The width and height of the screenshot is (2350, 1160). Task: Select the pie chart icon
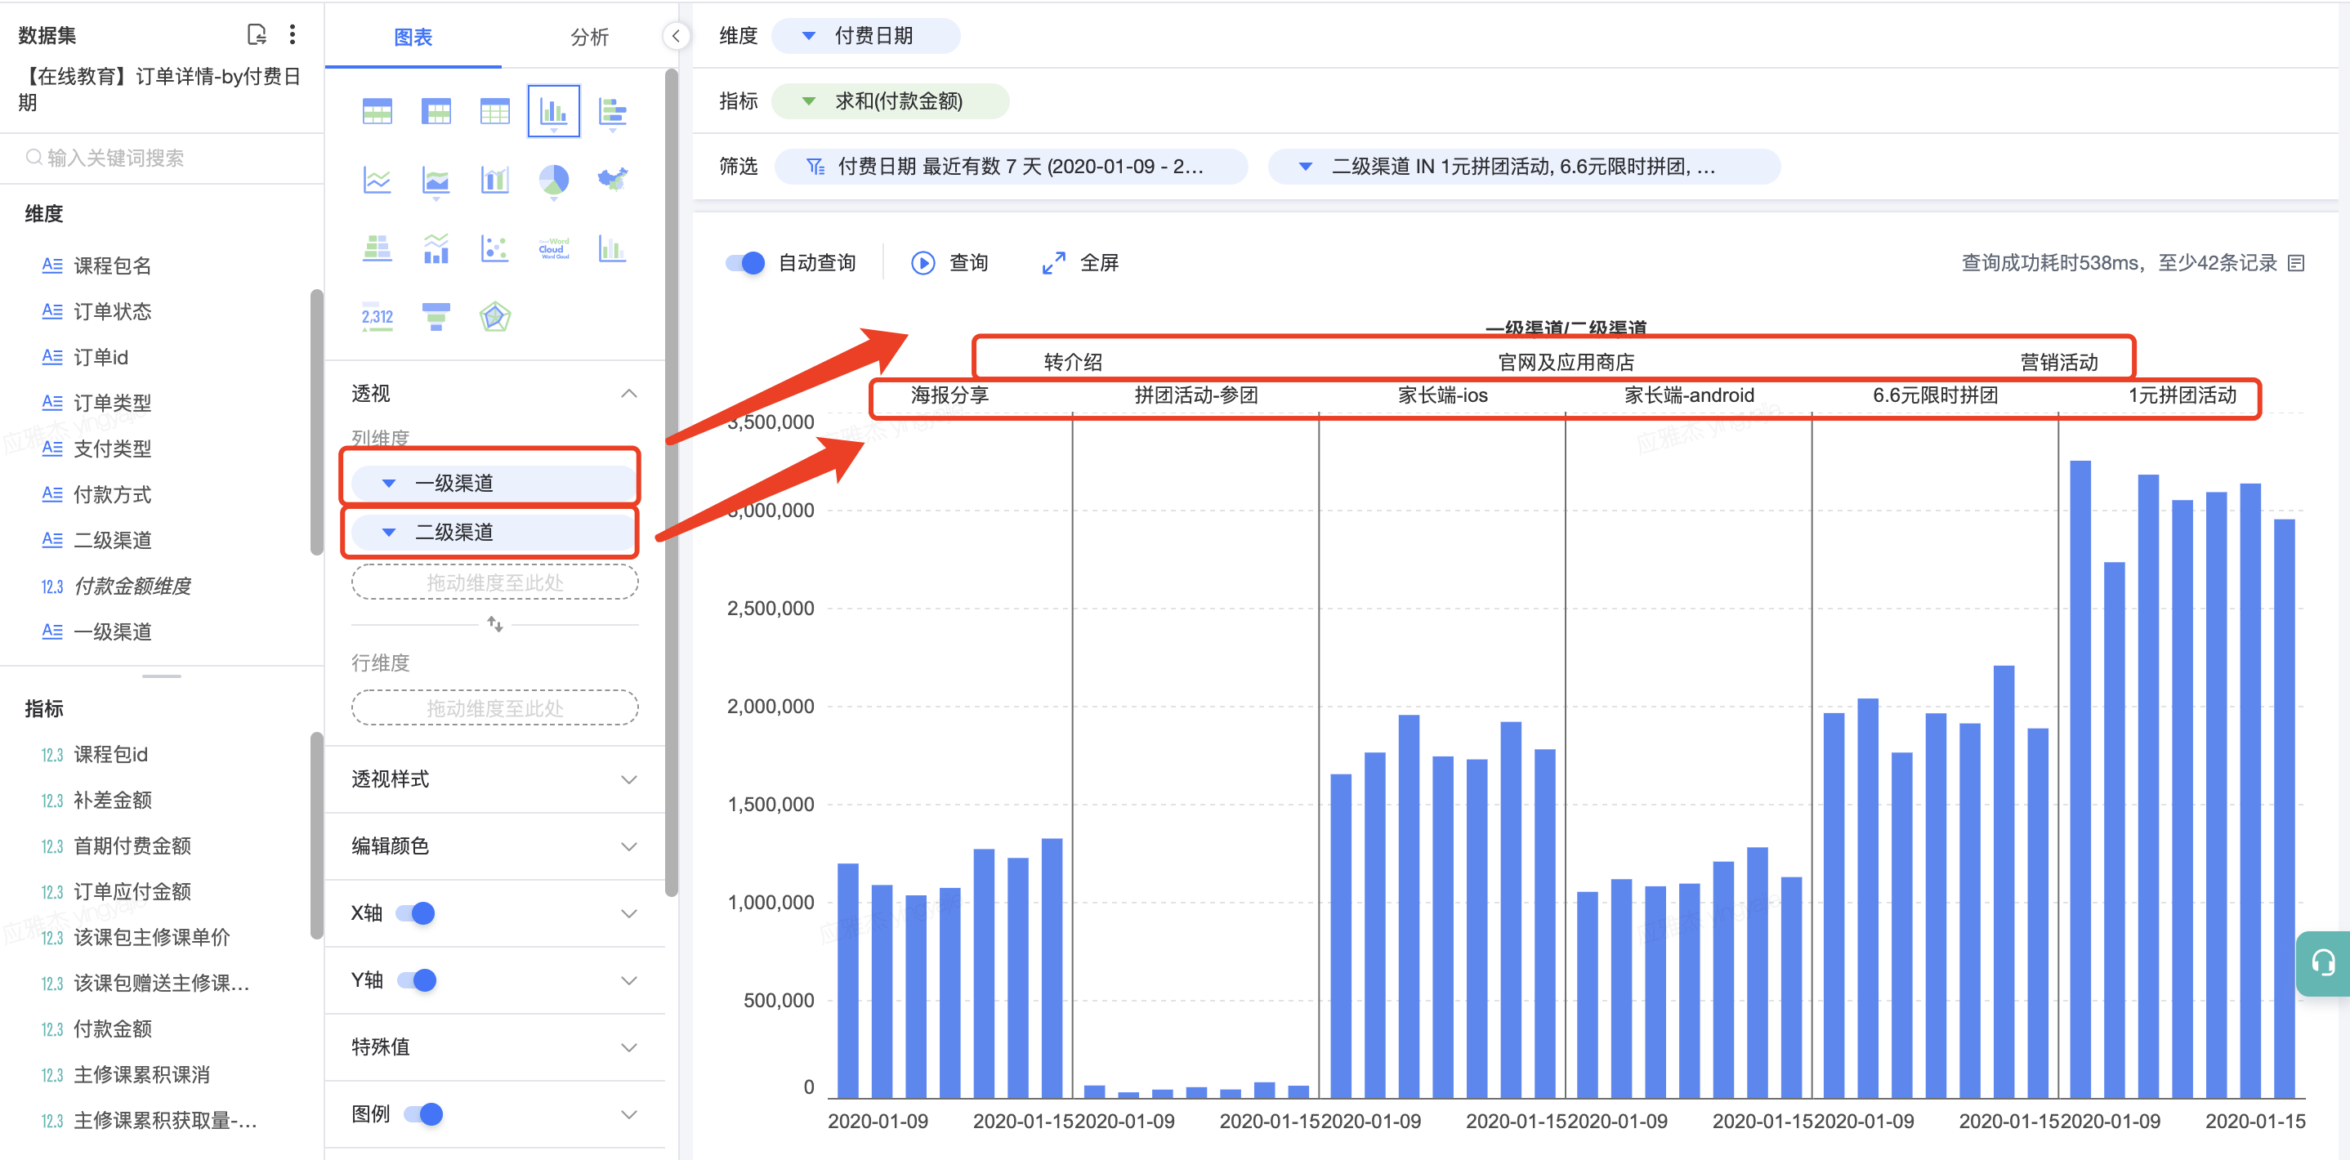point(554,180)
